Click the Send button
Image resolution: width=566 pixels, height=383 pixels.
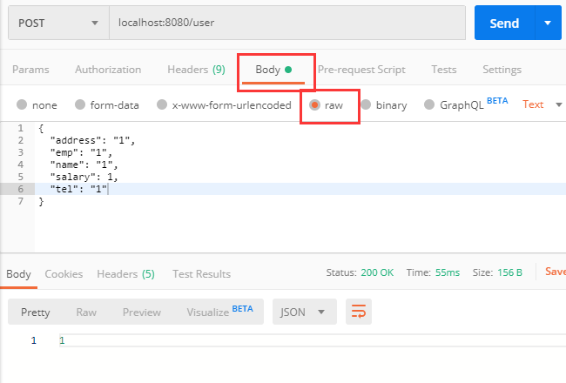click(x=504, y=24)
